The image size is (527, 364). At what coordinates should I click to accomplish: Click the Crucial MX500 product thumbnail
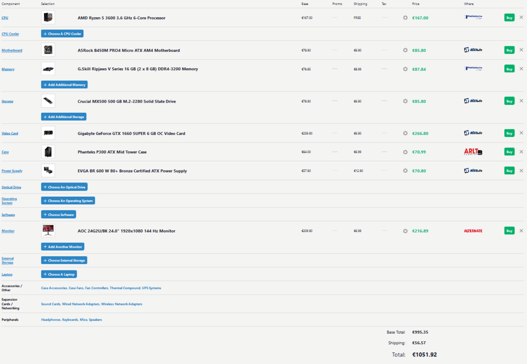click(48, 101)
